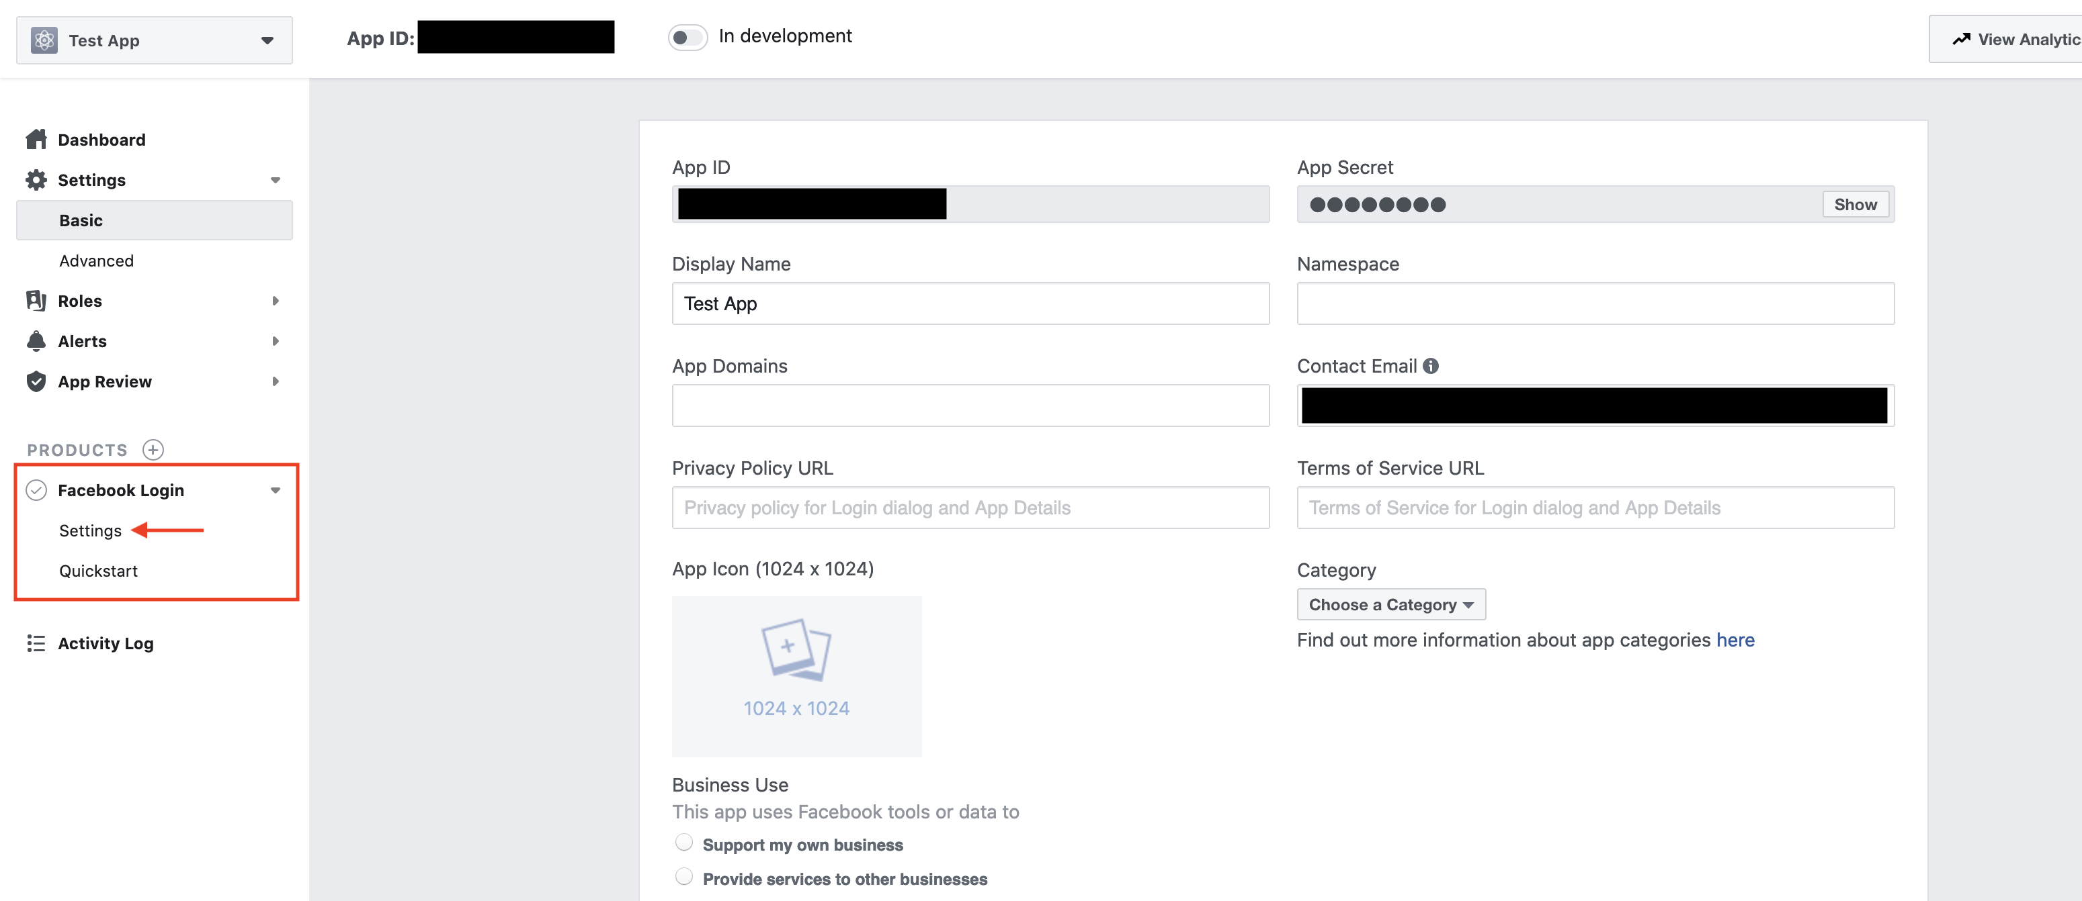Toggle the In development switch
The width and height of the screenshot is (2082, 901).
coord(687,37)
